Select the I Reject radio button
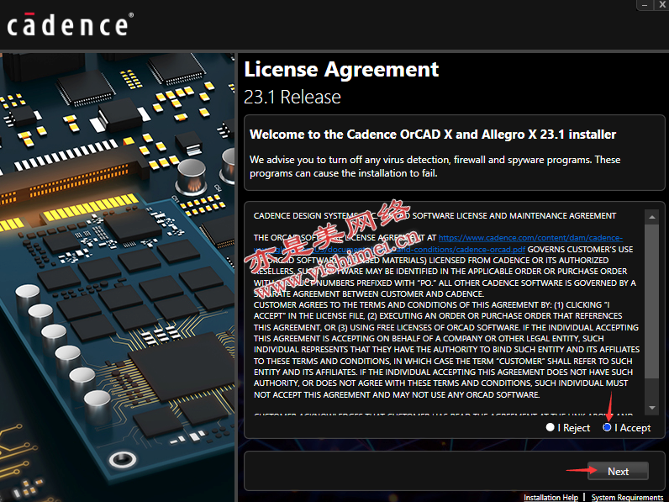The image size is (669, 502). tap(550, 427)
